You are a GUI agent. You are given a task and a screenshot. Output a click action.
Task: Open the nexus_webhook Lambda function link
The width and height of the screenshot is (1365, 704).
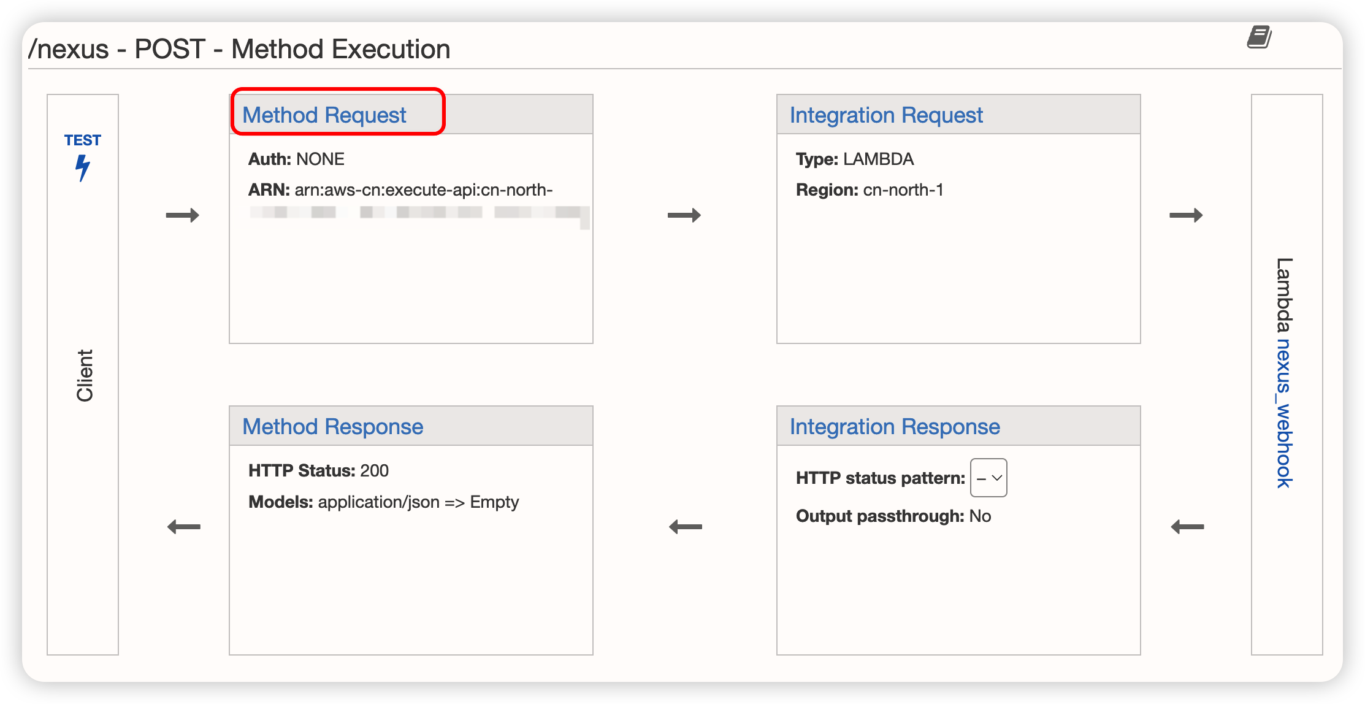click(1284, 413)
